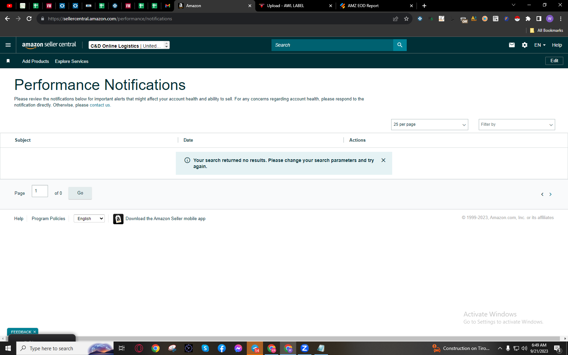This screenshot has height=355, width=568.
Task: Click into the Seller Central search field
Action: (x=332, y=45)
